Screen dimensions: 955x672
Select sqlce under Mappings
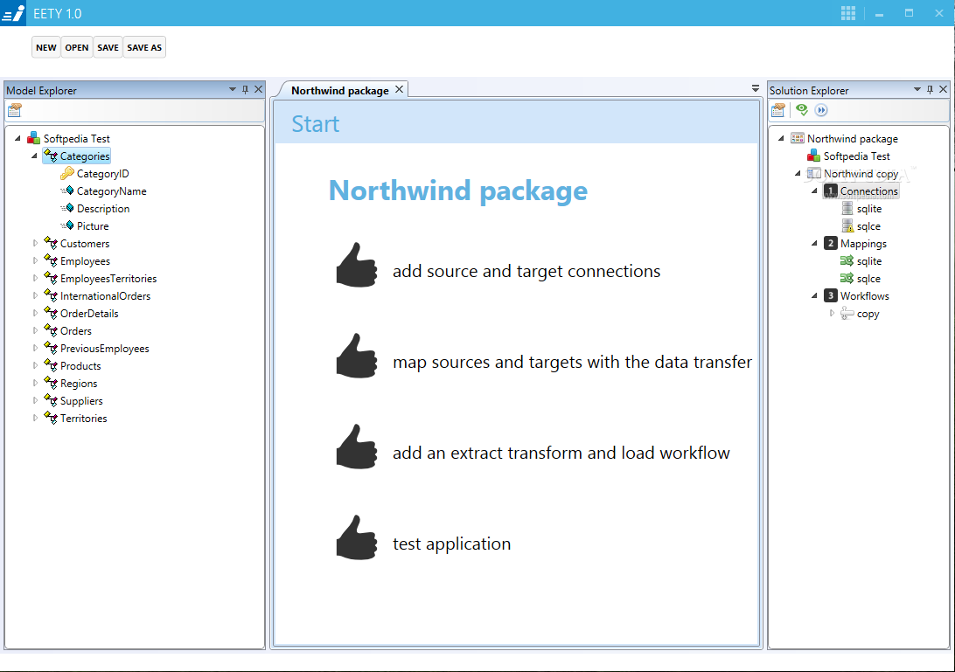click(x=868, y=279)
